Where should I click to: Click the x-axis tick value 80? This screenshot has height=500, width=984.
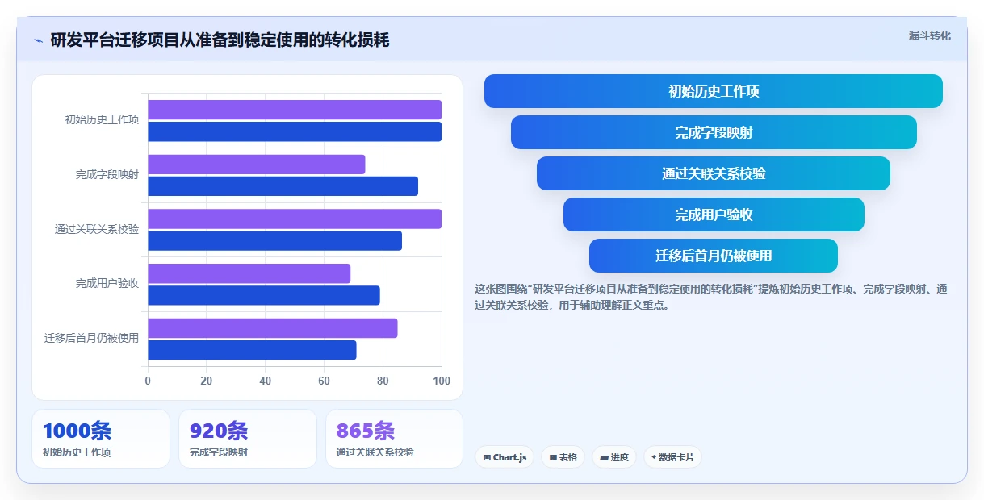click(x=383, y=381)
